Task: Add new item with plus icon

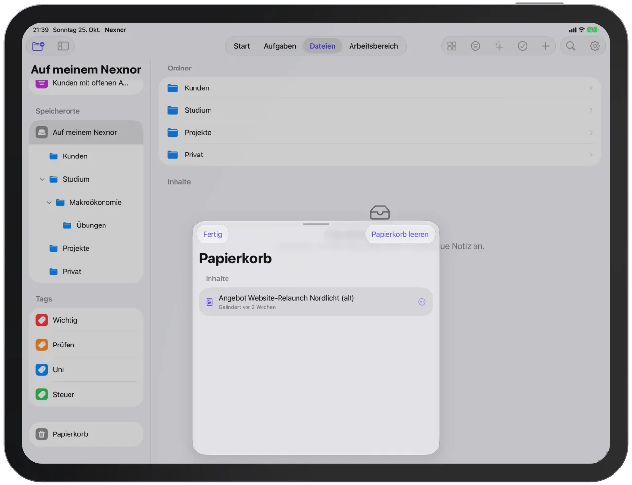Action: [545, 46]
